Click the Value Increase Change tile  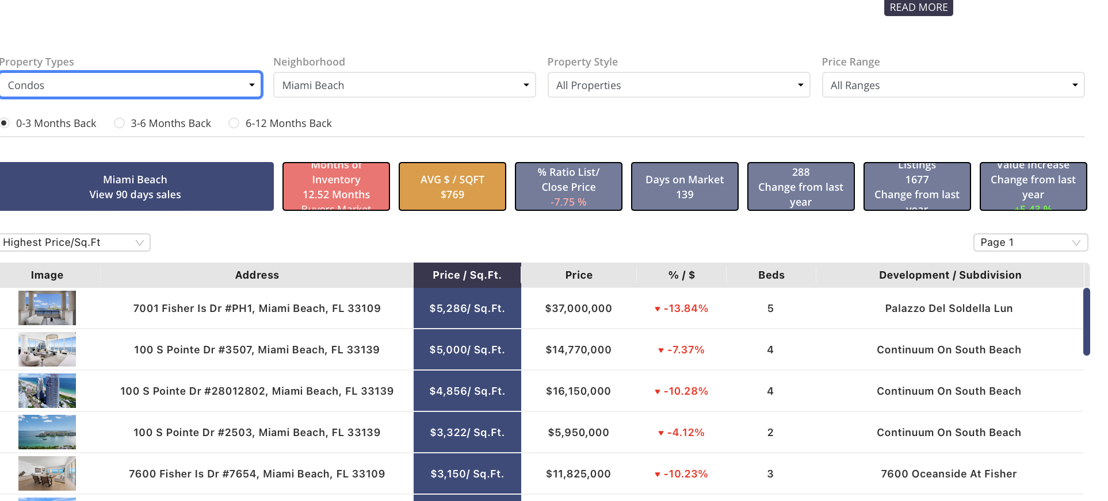(1033, 187)
